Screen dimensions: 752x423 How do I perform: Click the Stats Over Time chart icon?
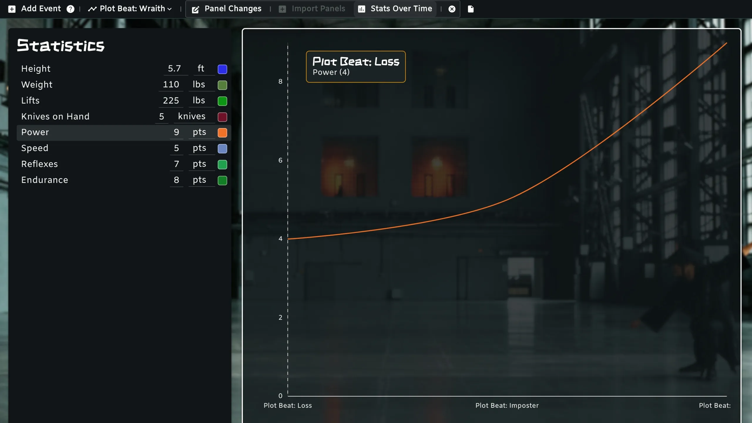(362, 9)
